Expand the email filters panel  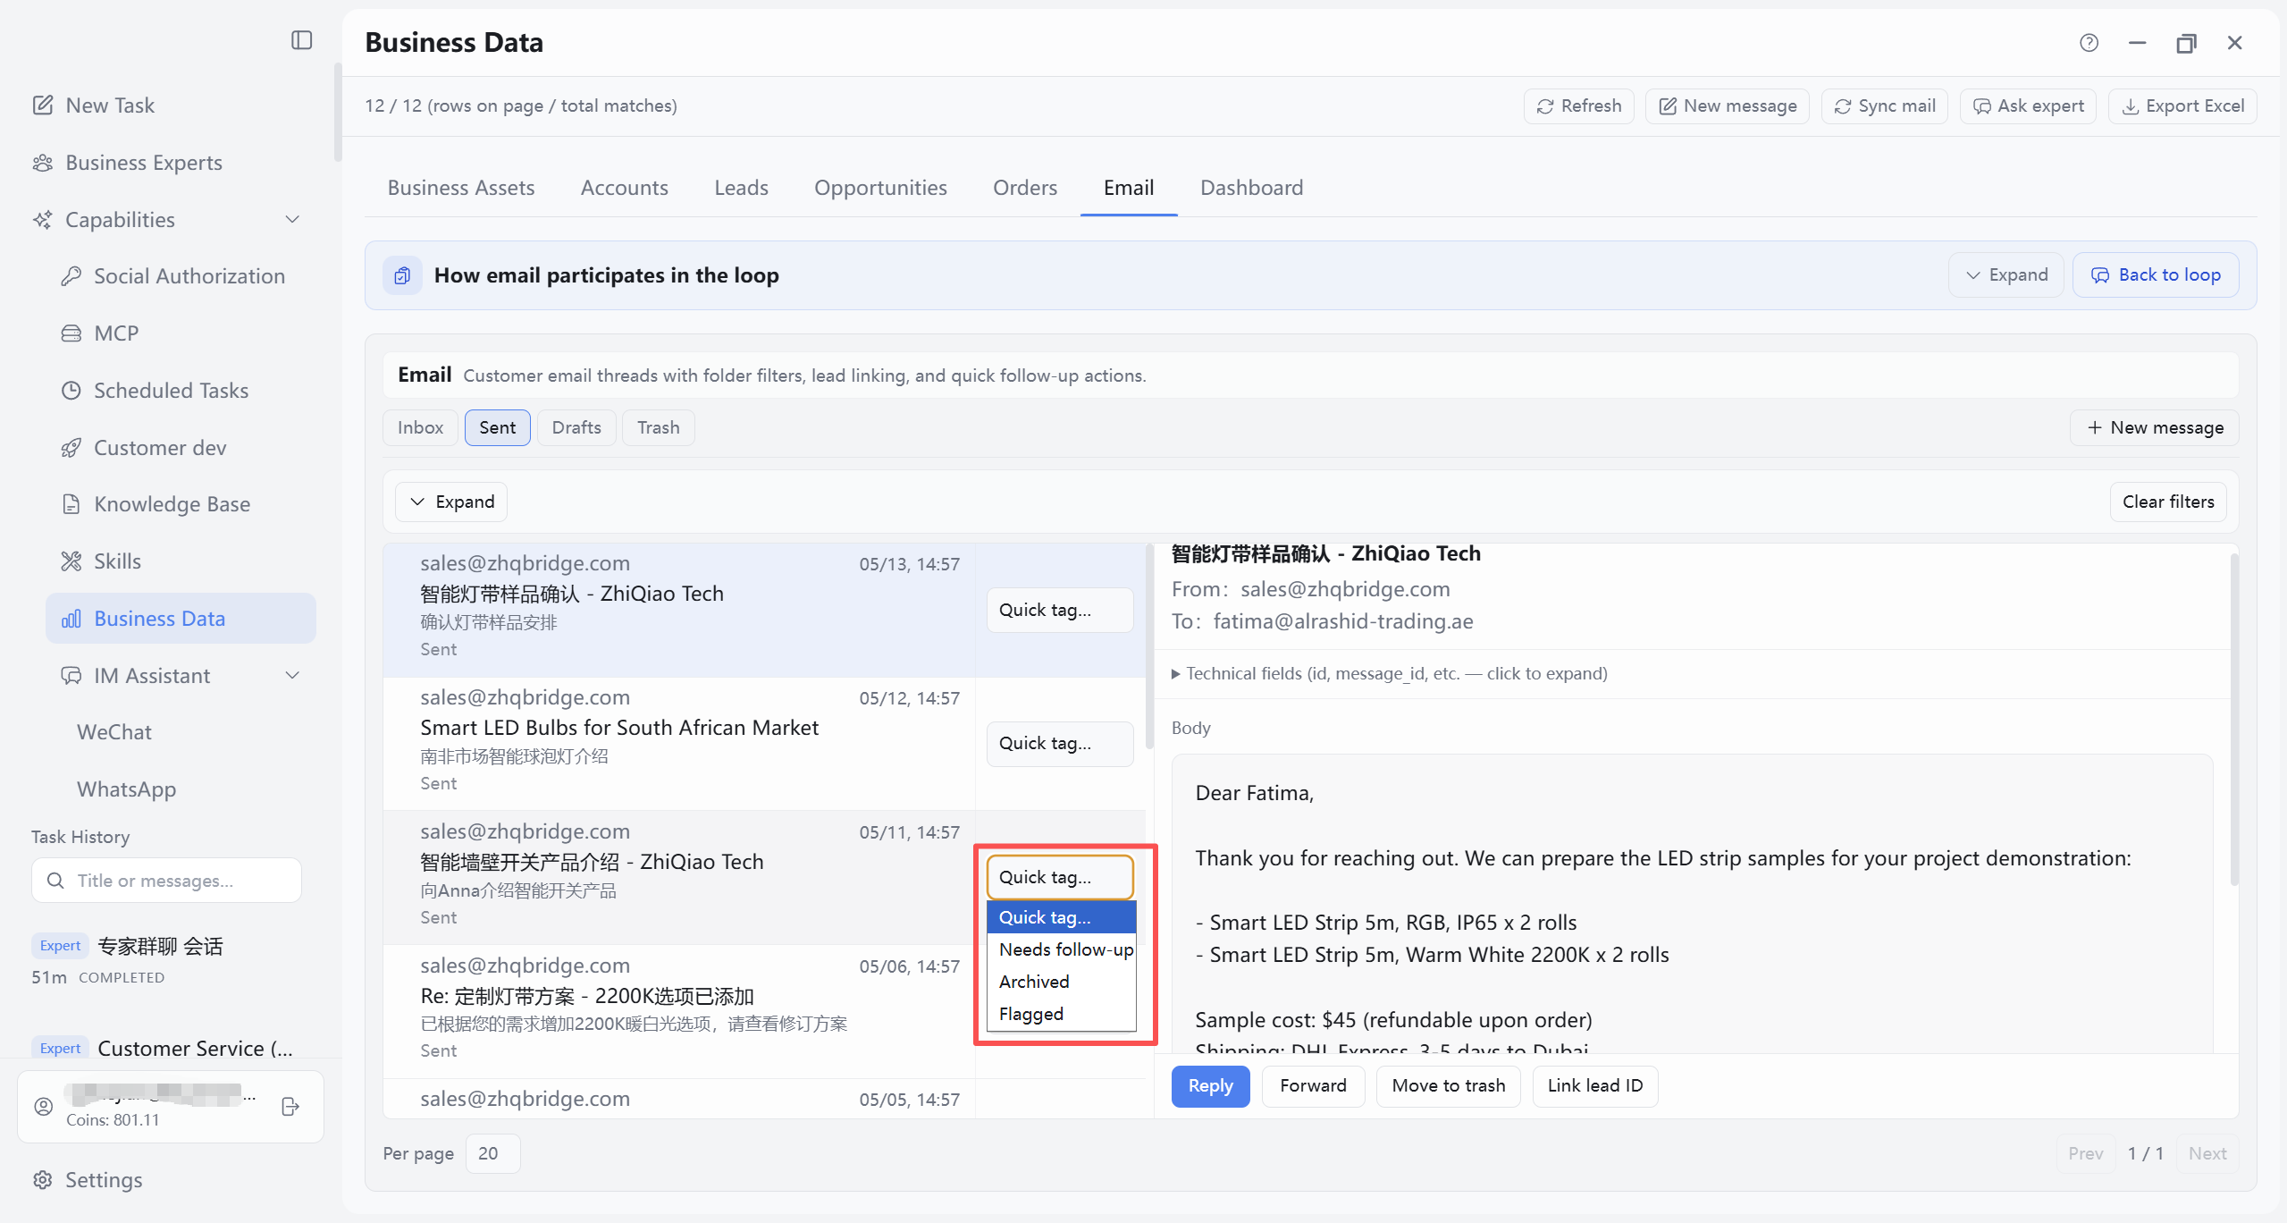[451, 502]
